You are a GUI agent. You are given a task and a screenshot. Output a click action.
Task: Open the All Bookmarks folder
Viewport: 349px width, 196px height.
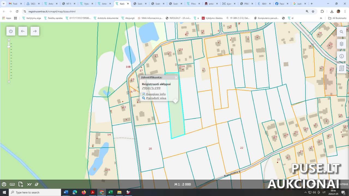click(x=337, y=18)
